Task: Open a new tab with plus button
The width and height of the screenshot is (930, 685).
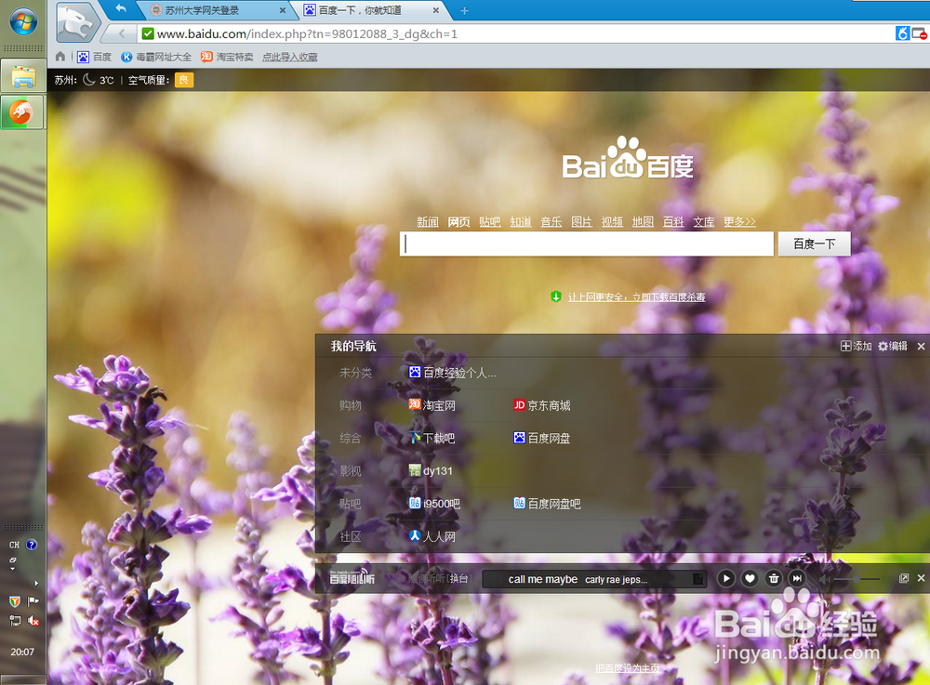Action: pos(464,10)
